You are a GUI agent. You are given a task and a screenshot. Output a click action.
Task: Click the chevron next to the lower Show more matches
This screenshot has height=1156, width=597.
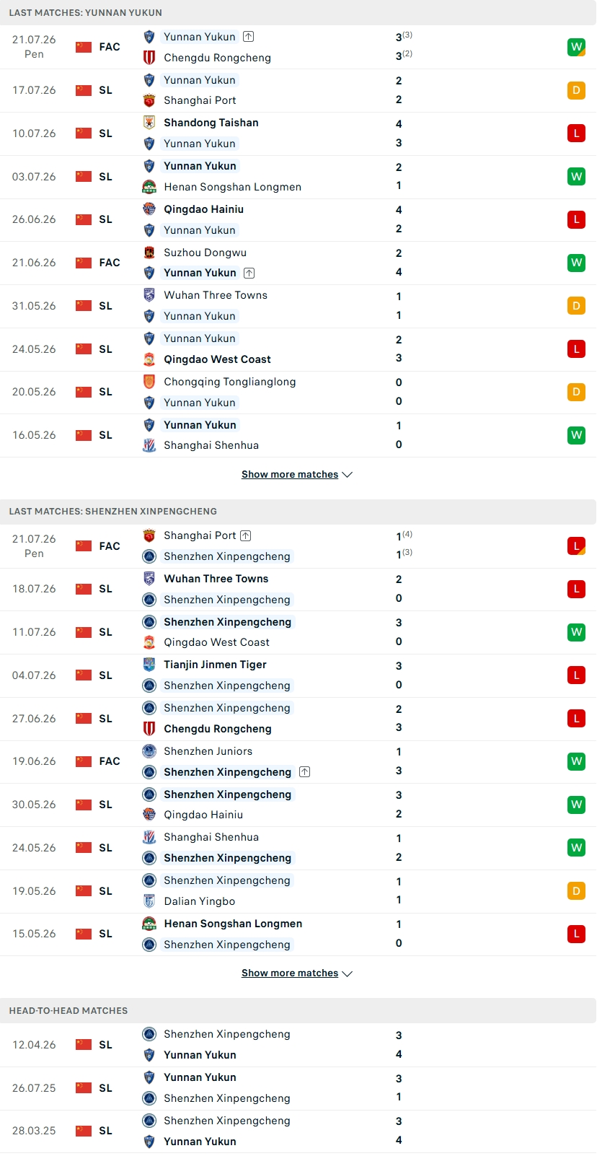pyautogui.click(x=347, y=973)
